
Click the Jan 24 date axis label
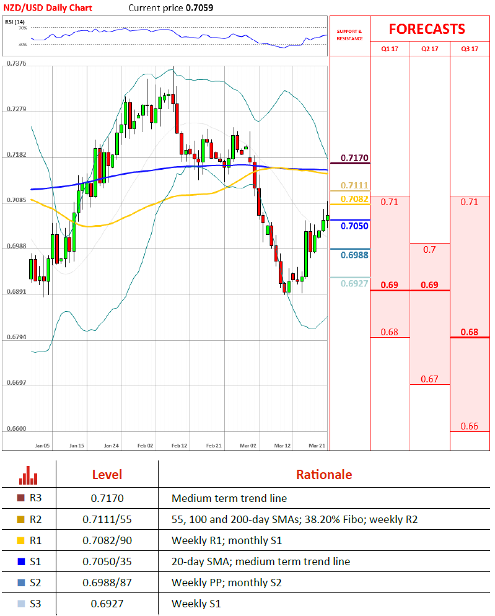(111, 446)
